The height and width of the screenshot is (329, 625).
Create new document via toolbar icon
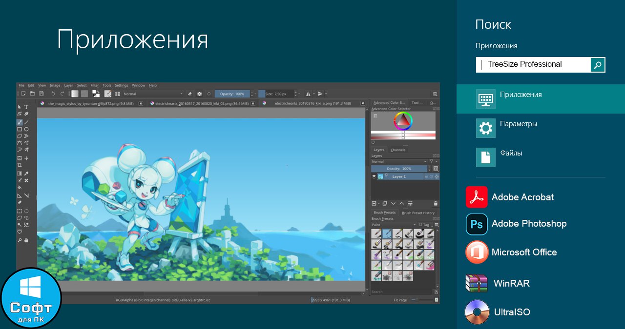click(23, 93)
